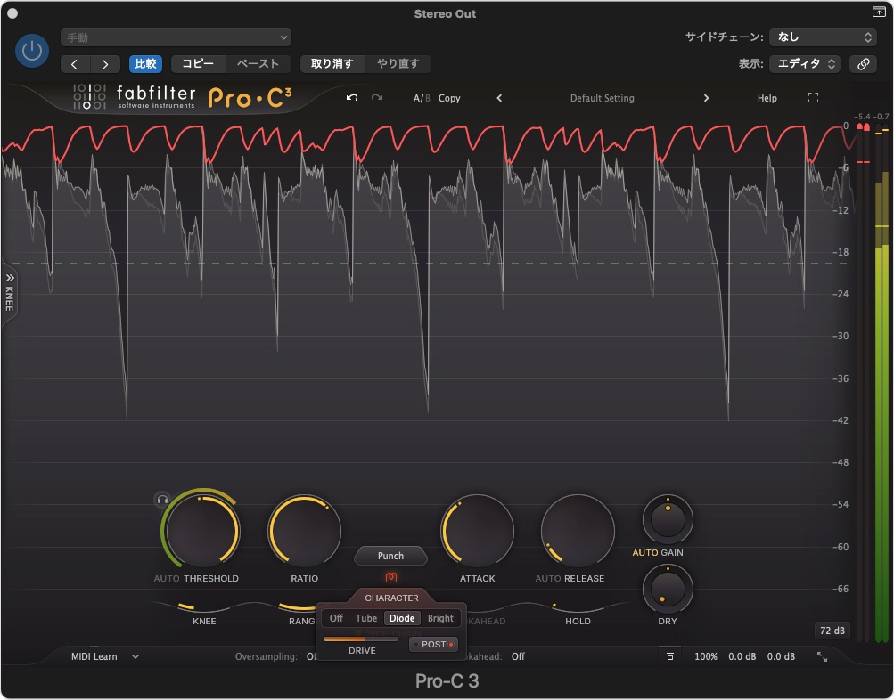Click the Punch style button
Screen dimensions: 894x700
(x=390, y=556)
